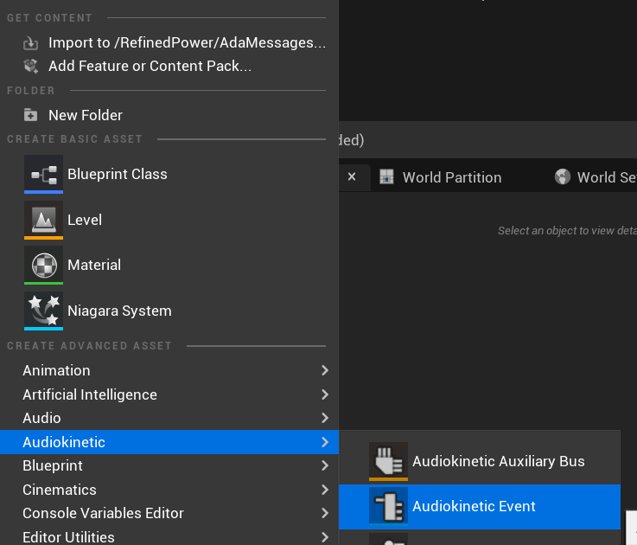Click the World Partition grid icon

click(x=386, y=177)
